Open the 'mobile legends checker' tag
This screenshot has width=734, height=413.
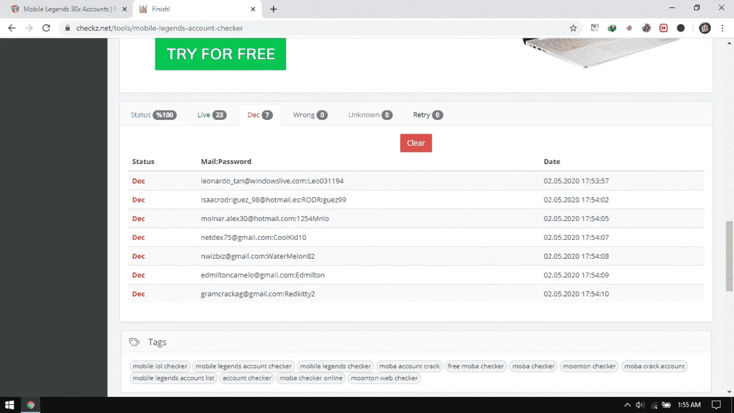(335, 366)
